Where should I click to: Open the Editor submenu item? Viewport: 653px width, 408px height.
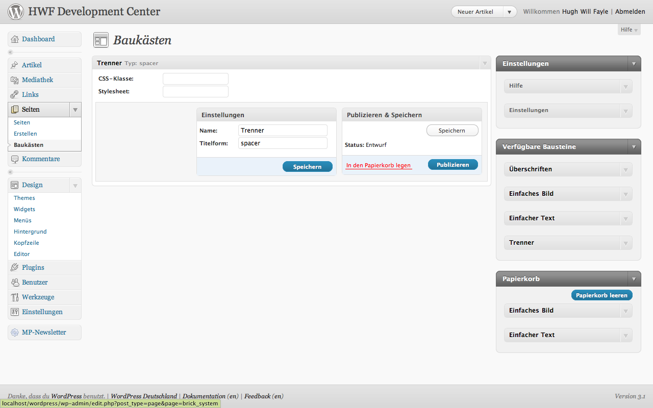pyautogui.click(x=22, y=254)
